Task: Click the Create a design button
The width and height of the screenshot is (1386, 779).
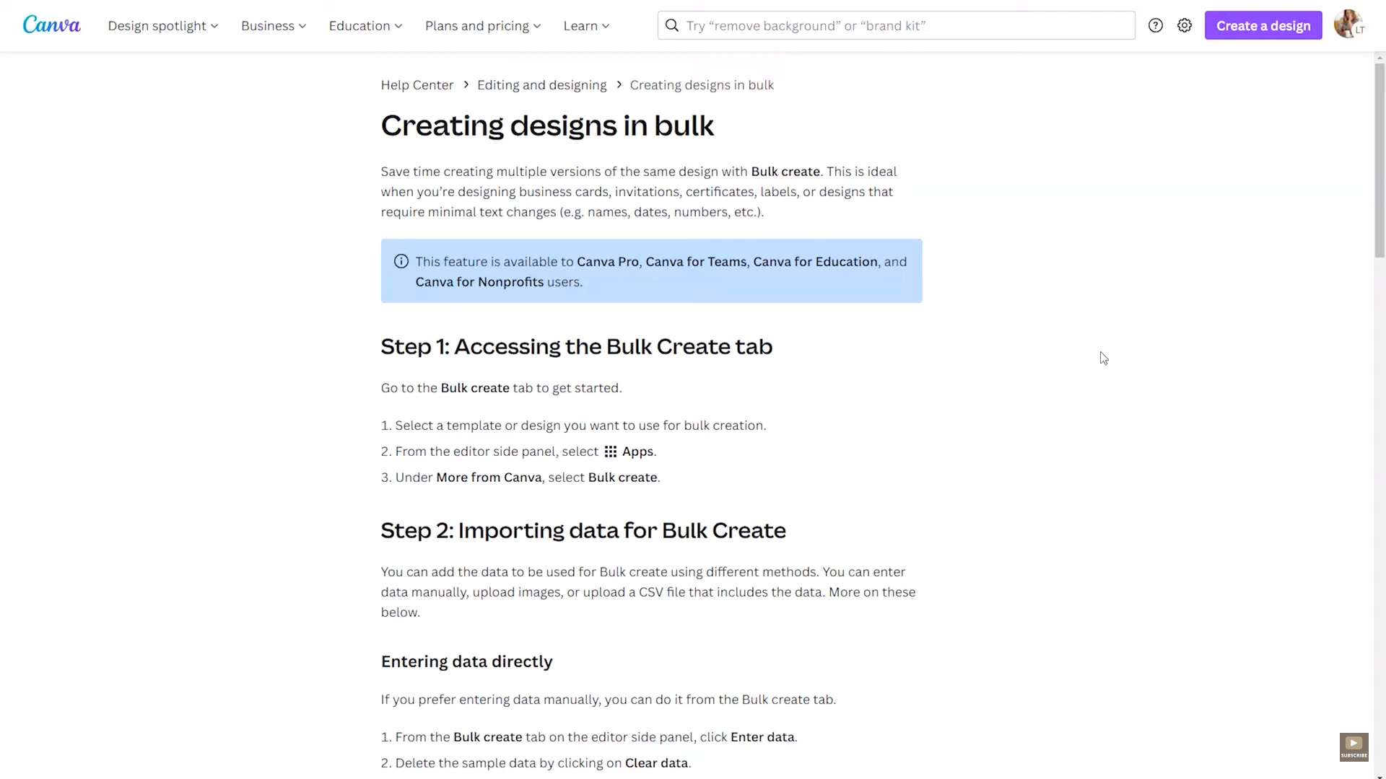Action: pos(1263,25)
